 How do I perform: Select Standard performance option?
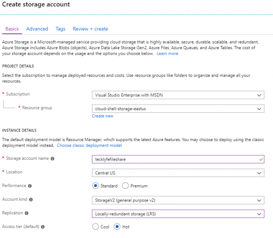96,186
